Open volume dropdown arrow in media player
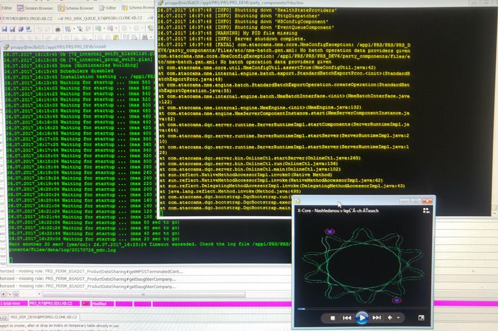The height and width of the screenshot is (331, 498). 399,318
